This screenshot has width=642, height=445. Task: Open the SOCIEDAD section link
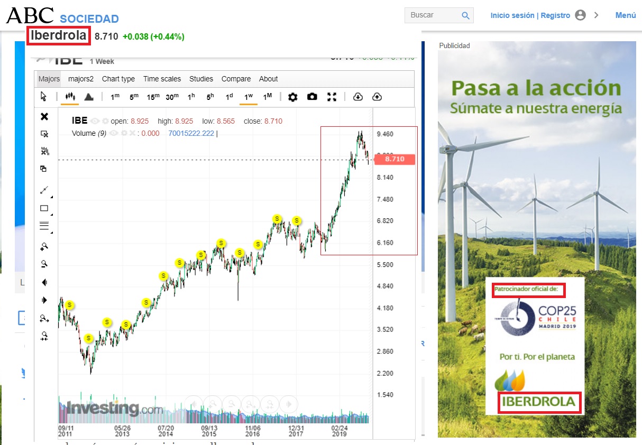coord(89,19)
